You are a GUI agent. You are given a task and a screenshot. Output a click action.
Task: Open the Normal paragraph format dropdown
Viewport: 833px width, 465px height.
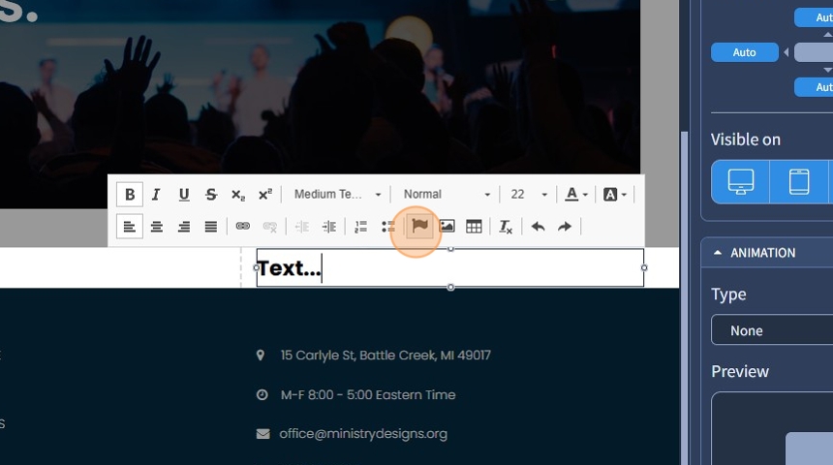click(x=447, y=195)
